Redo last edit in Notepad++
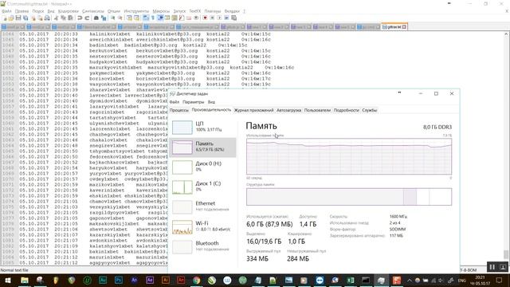Image resolution: width=510 pixels, height=287 pixels. coord(87,18)
